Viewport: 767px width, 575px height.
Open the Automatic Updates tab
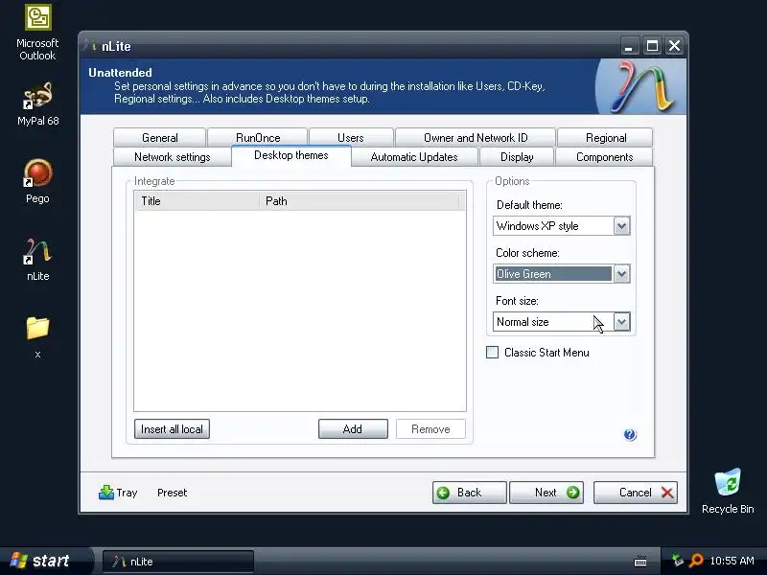(x=414, y=157)
